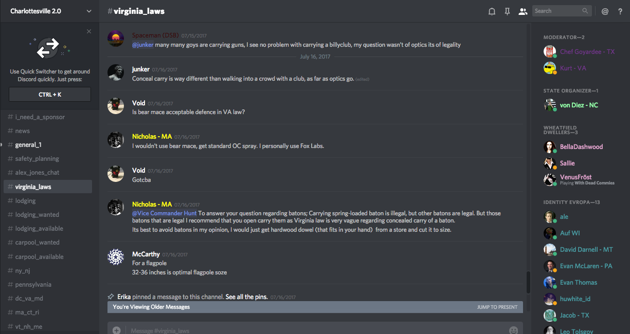Open the See all the pins link
Image resolution: width=630 pixels, height=334 pixels.
(x=246, y=297)
